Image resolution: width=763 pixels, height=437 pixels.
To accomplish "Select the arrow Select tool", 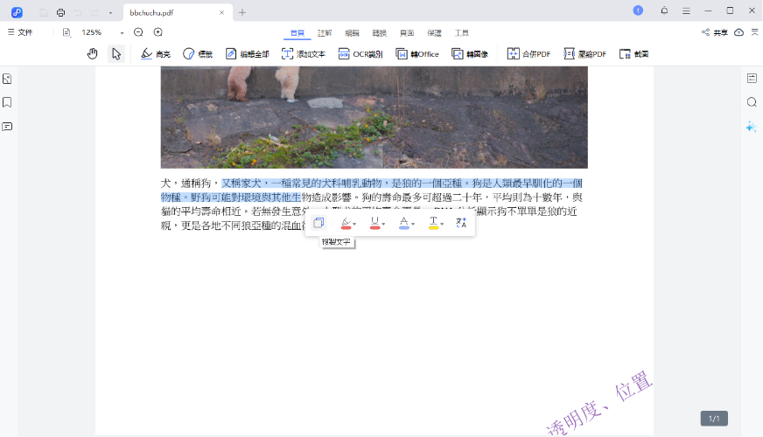I will pyautogui.click(x=115, y=54).
